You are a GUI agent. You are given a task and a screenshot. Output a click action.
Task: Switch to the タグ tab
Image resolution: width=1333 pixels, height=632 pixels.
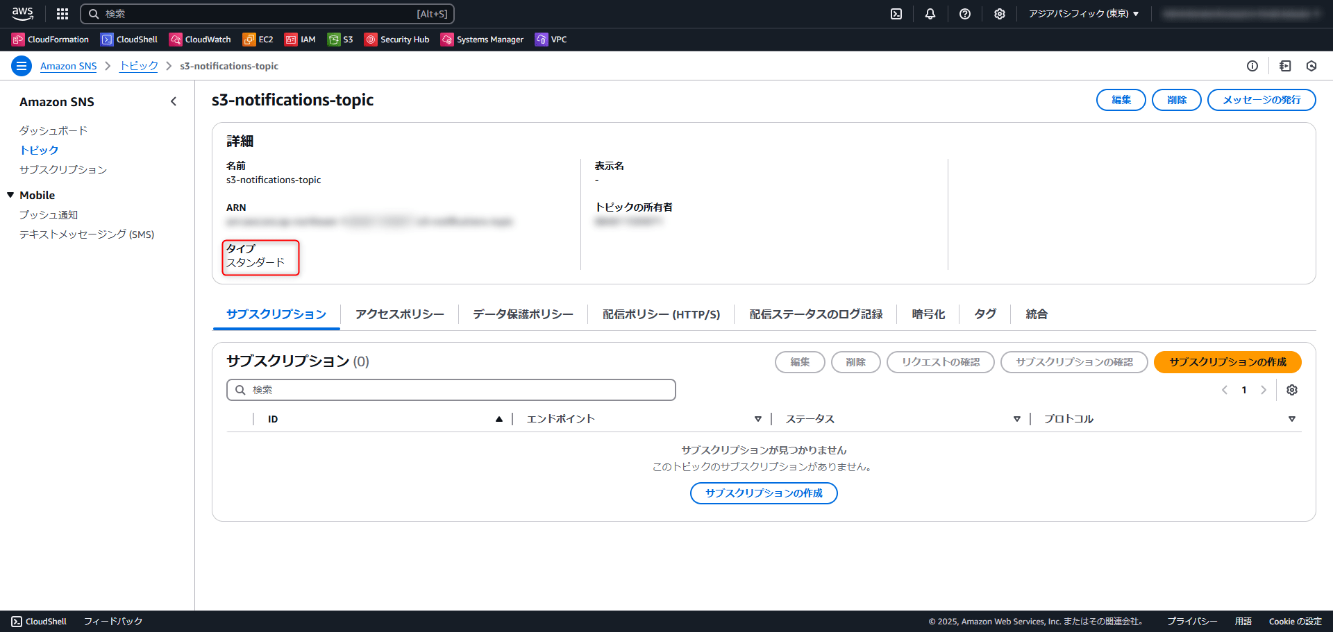coord(984,314)
